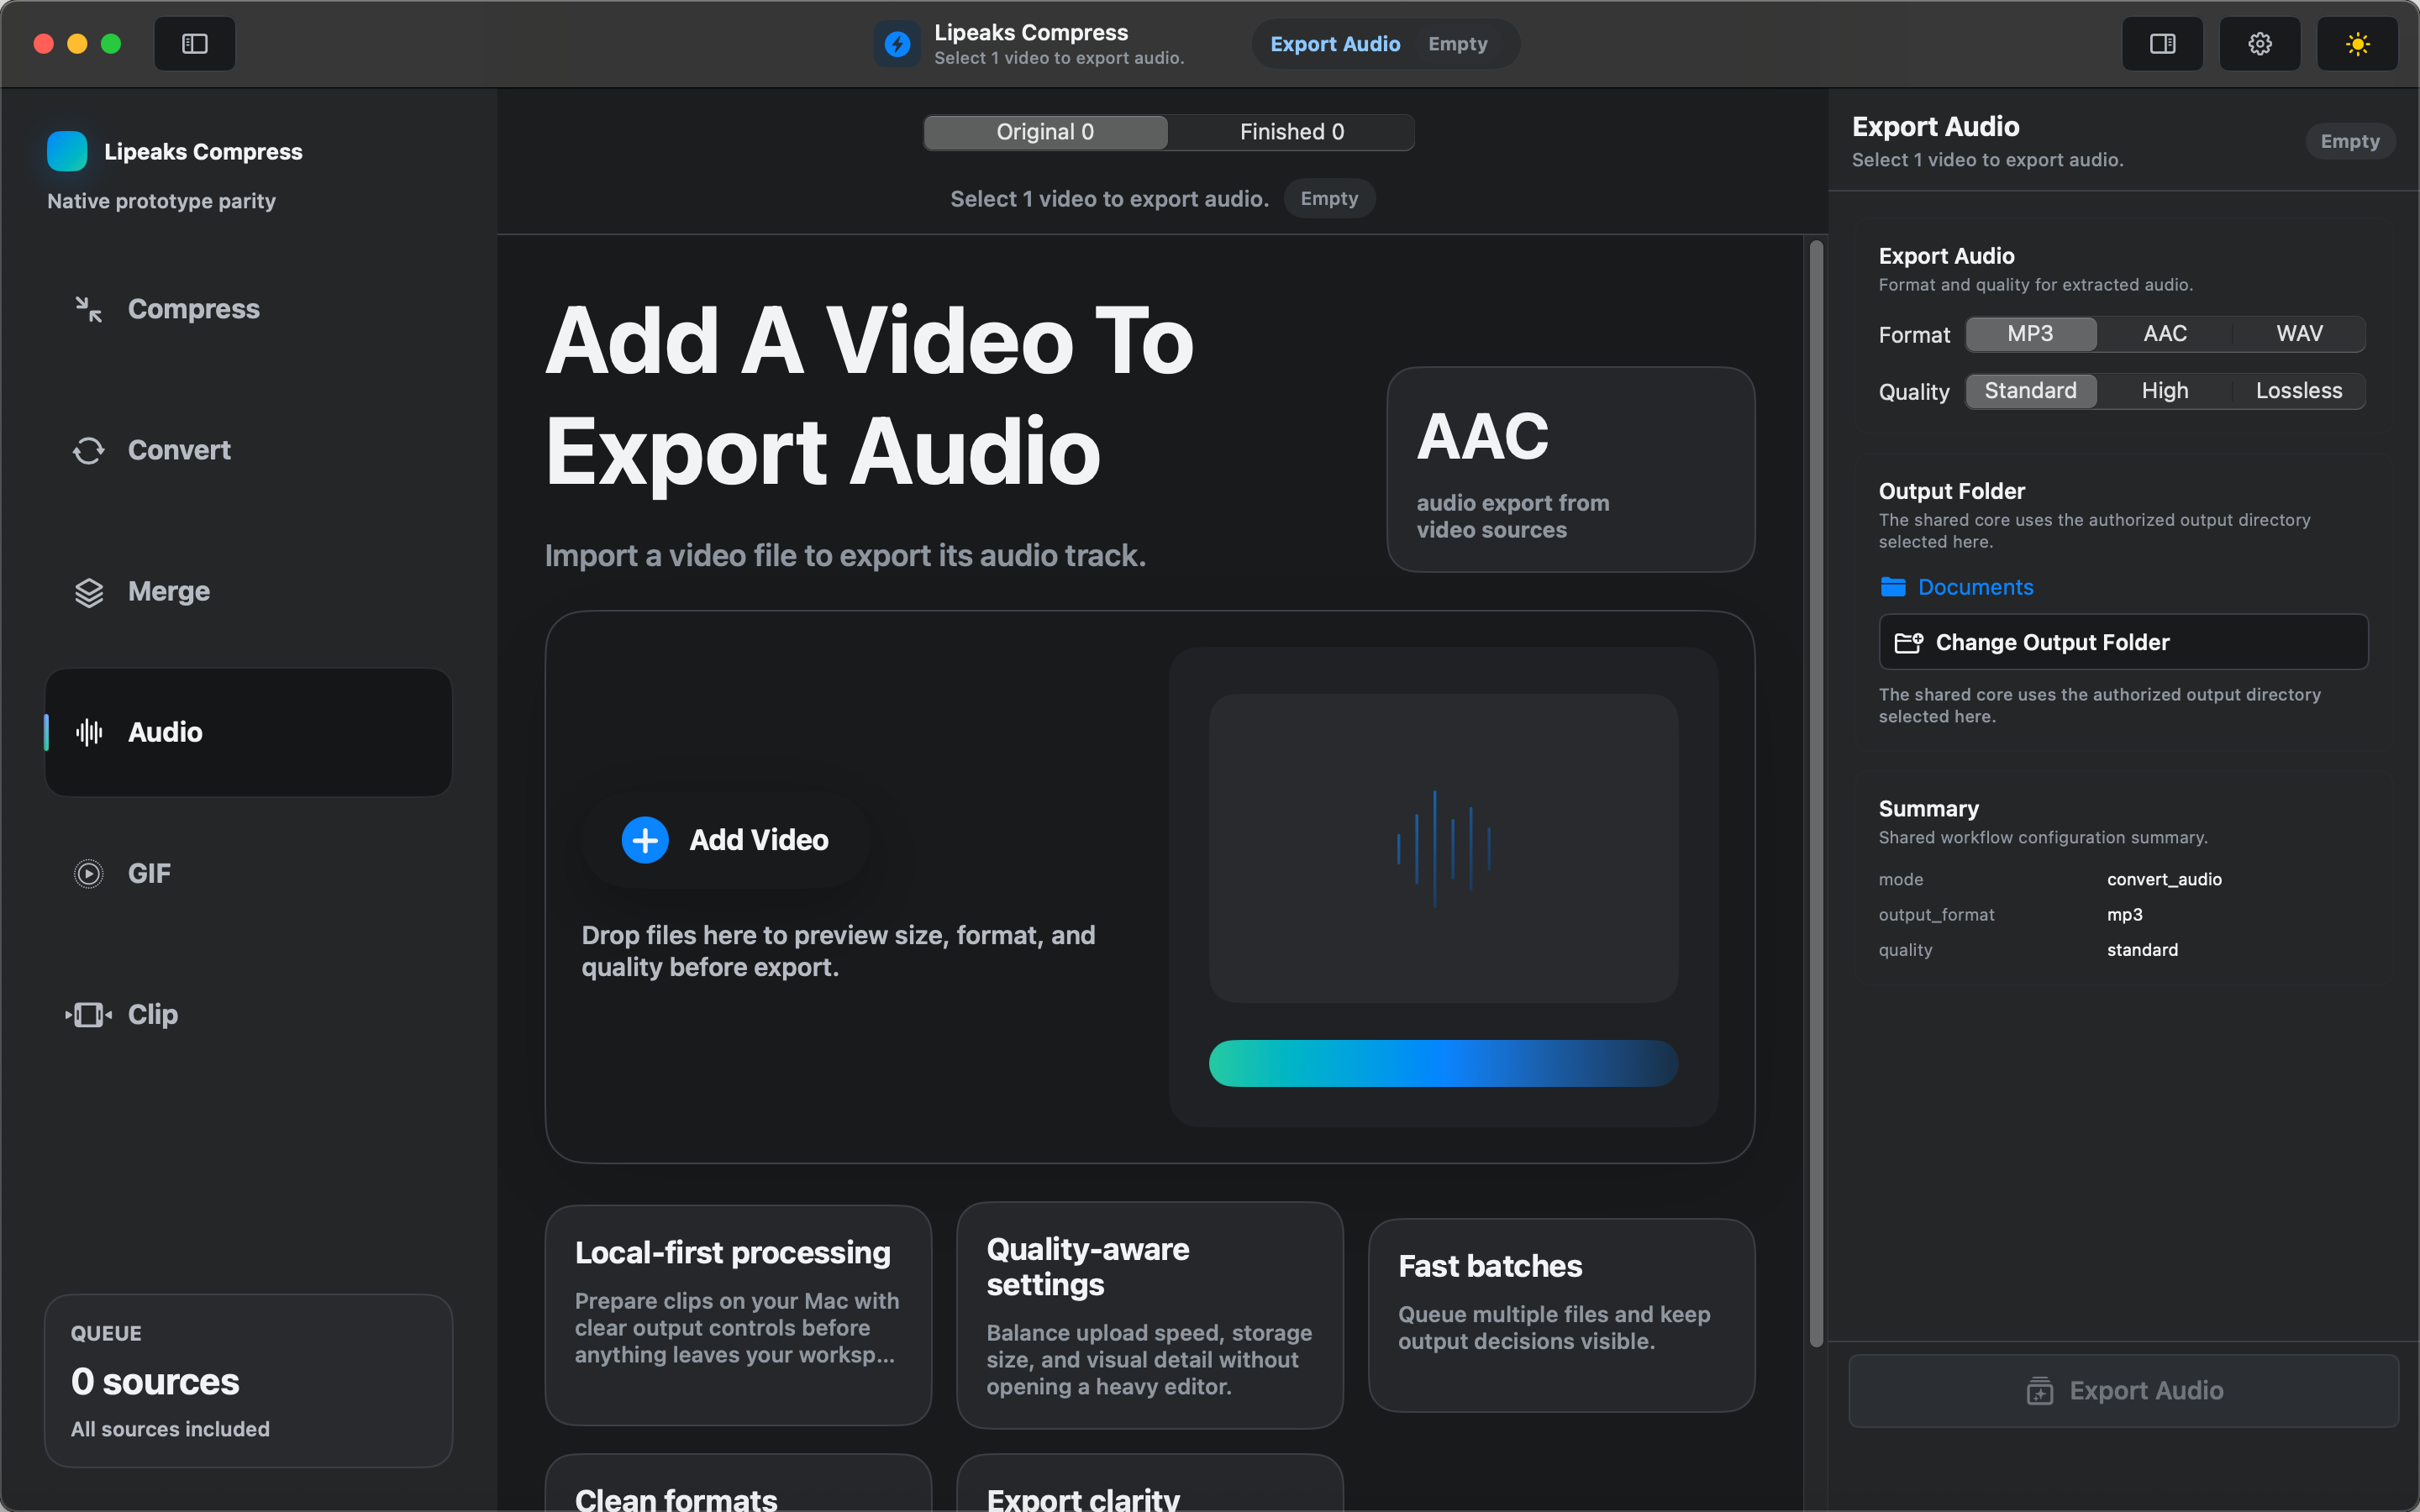
Task: Click the Add Video button
Action: point(726,840)
